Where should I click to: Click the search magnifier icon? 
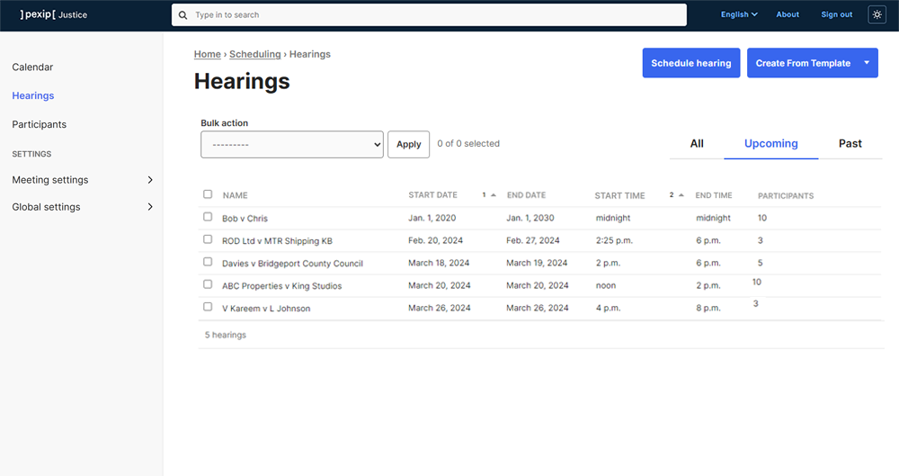183,15
